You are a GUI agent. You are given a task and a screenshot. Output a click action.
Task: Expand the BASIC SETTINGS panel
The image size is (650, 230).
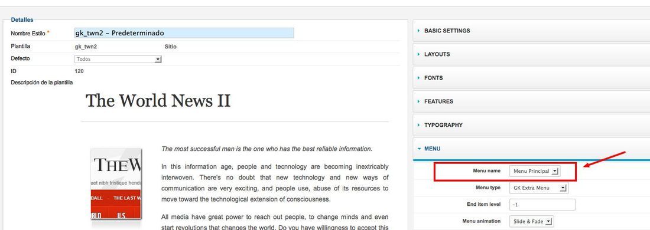[x=531, y=31]
